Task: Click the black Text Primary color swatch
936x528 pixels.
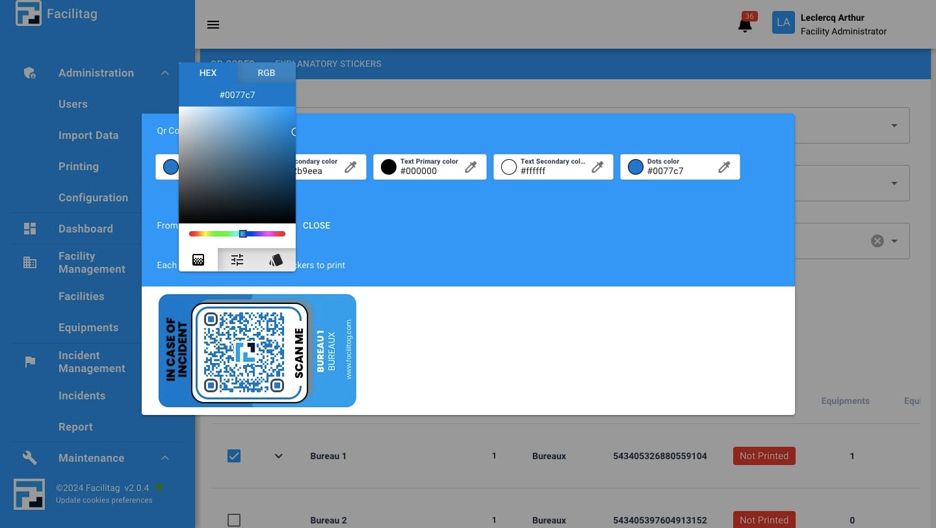Action: (389, 167)
